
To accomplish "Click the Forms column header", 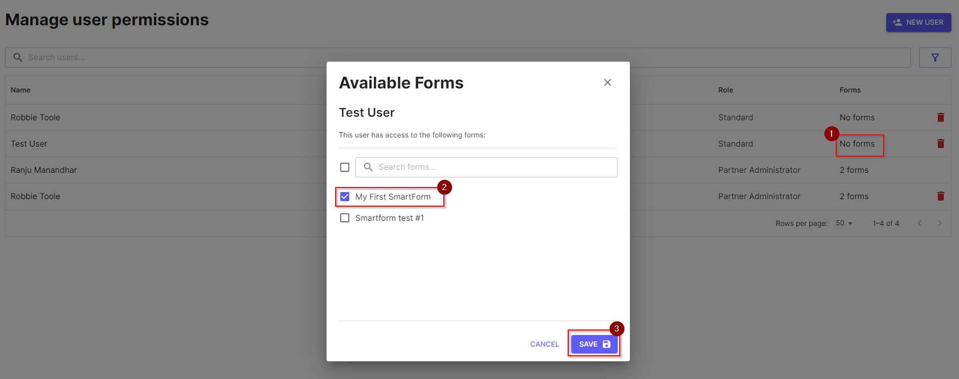I will (x=850, y=90).
